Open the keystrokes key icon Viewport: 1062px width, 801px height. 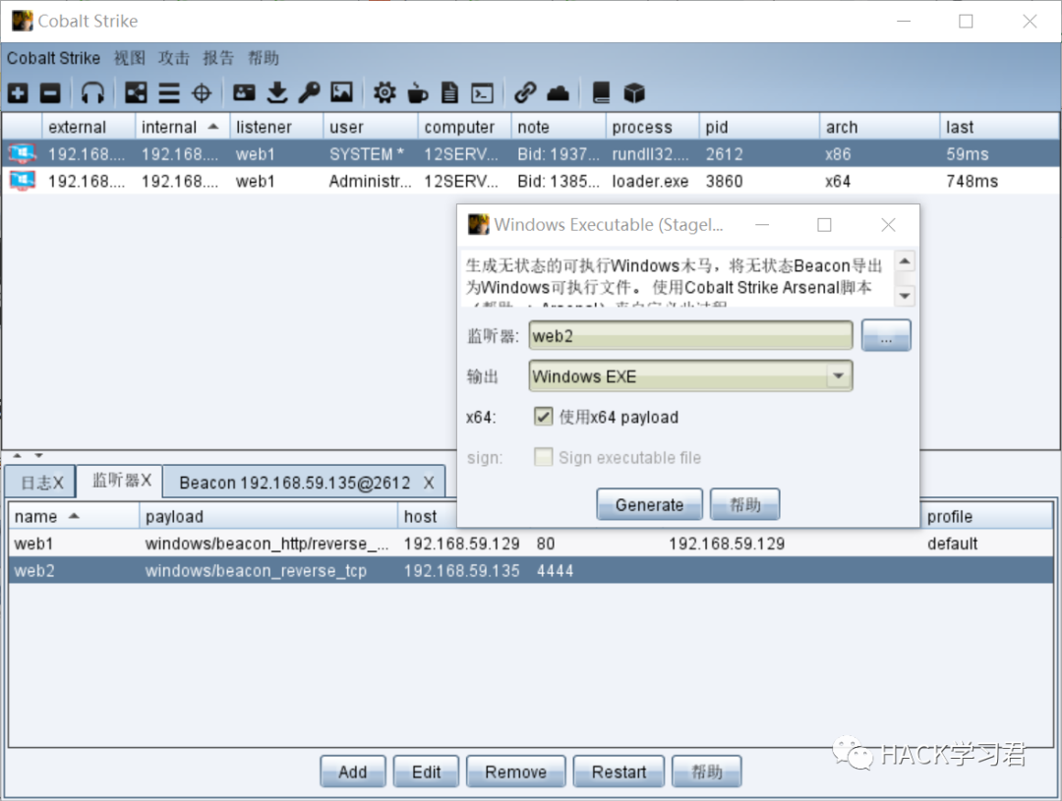tap(309, 92)
